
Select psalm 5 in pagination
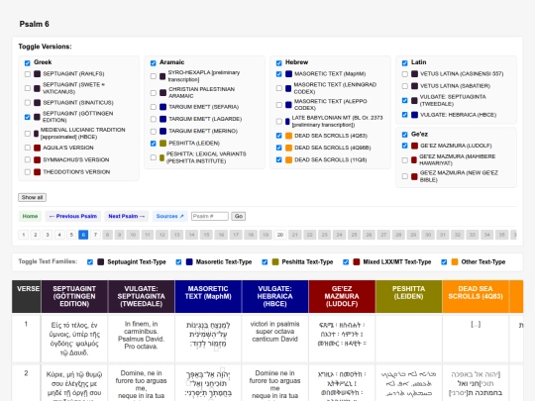click(71, 235)
